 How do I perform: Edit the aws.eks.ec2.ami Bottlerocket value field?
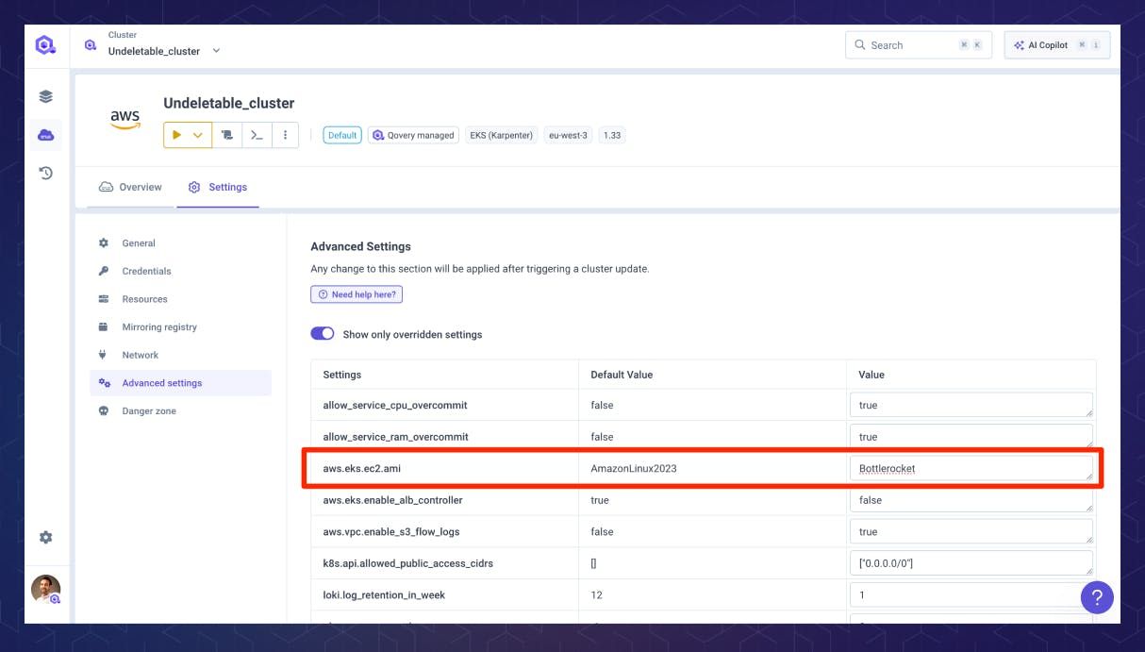point(970,468)
